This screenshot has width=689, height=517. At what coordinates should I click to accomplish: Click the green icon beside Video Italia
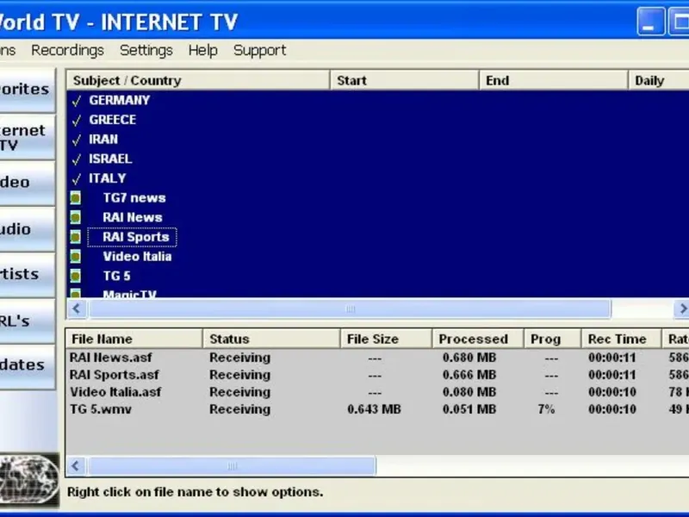(x=76, y=256)
